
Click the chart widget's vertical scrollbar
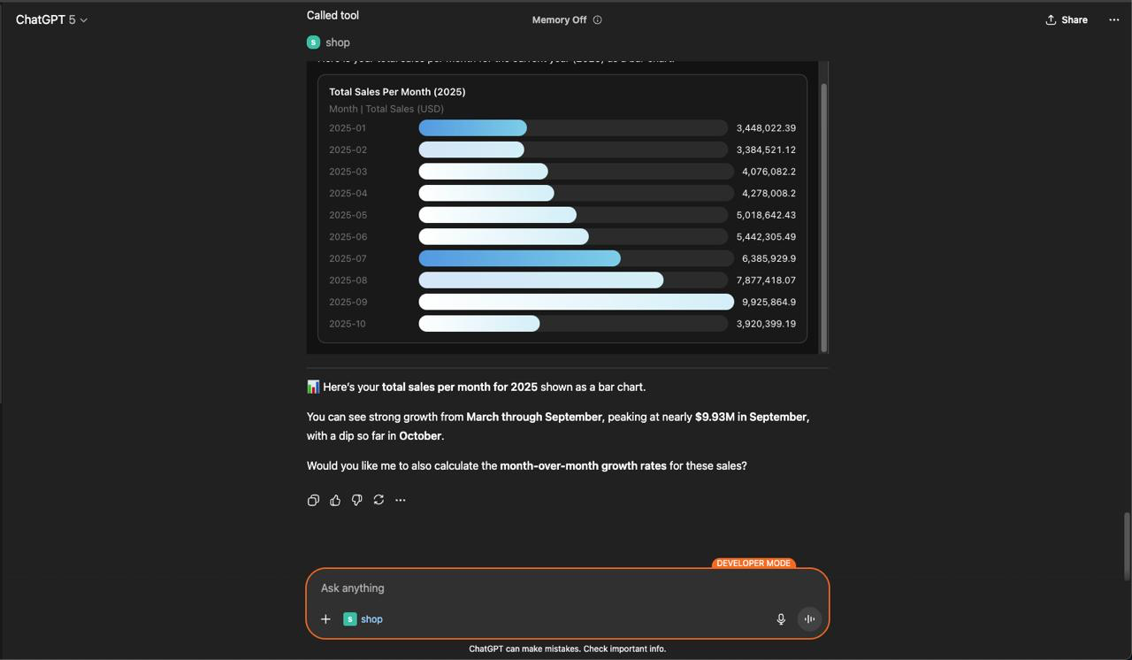[x=824, y=217]
